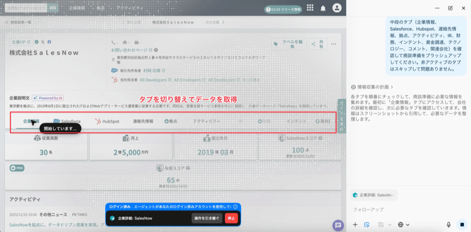Image resolution: width=471 pixels, height=232 pixels.
Task: Click the map pin icon by address
Action: click(113, 60)
